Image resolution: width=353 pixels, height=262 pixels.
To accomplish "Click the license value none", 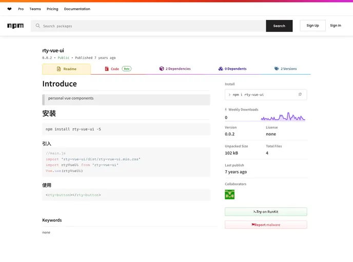I will point(271,134).
